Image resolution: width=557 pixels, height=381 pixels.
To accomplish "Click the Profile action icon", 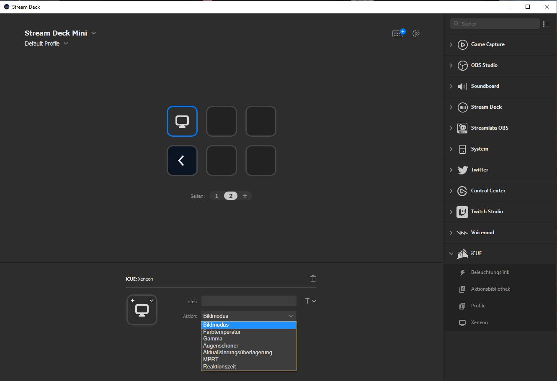I will point(462,306).
